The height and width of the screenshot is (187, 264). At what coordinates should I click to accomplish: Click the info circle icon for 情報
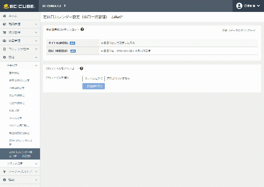tap(5, 180)
